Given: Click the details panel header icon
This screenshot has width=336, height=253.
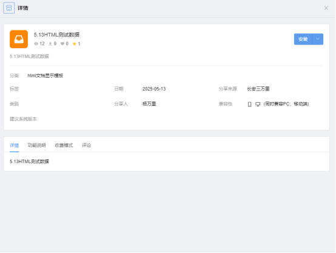Looking at the screenshot, I should tap(8, 8).
